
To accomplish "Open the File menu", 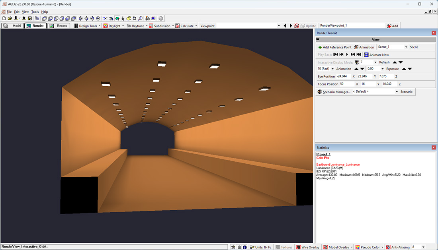I will pyautogui.click(x=9, y=12).
